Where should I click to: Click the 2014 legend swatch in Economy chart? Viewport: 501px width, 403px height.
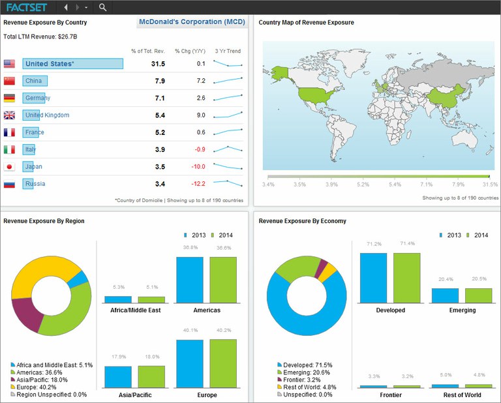tap(468, 235)
